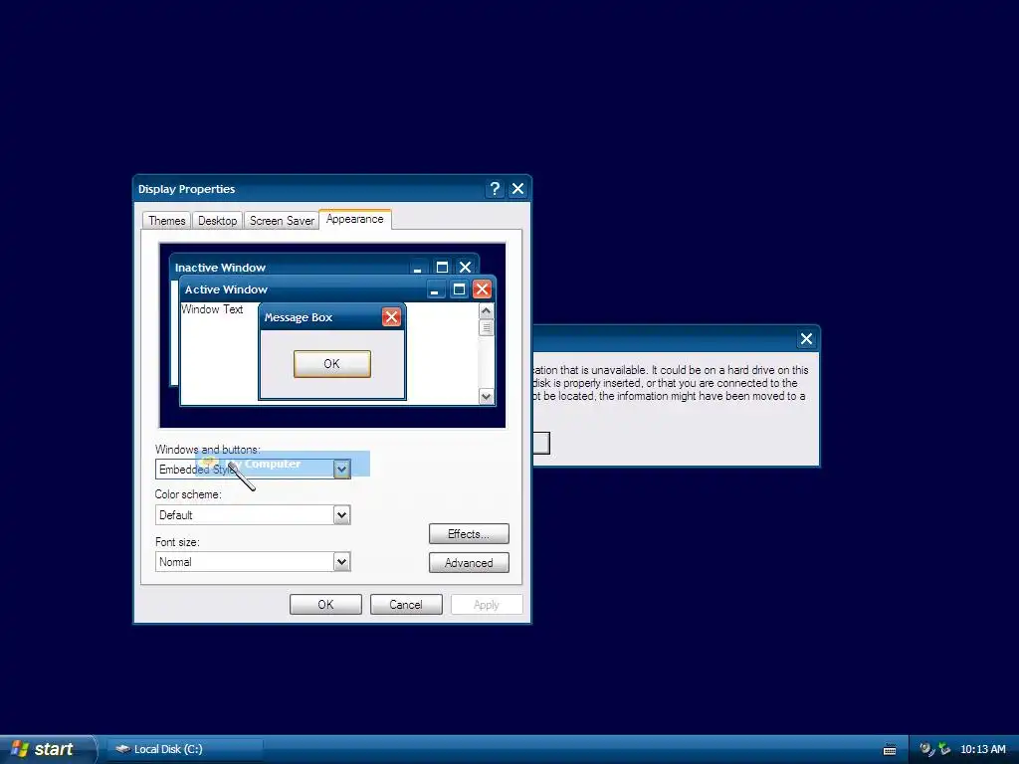The image size is (1019, 764).
Task: Select the Appearance tab
Action: pyautogui.click(x=355, y=219)
